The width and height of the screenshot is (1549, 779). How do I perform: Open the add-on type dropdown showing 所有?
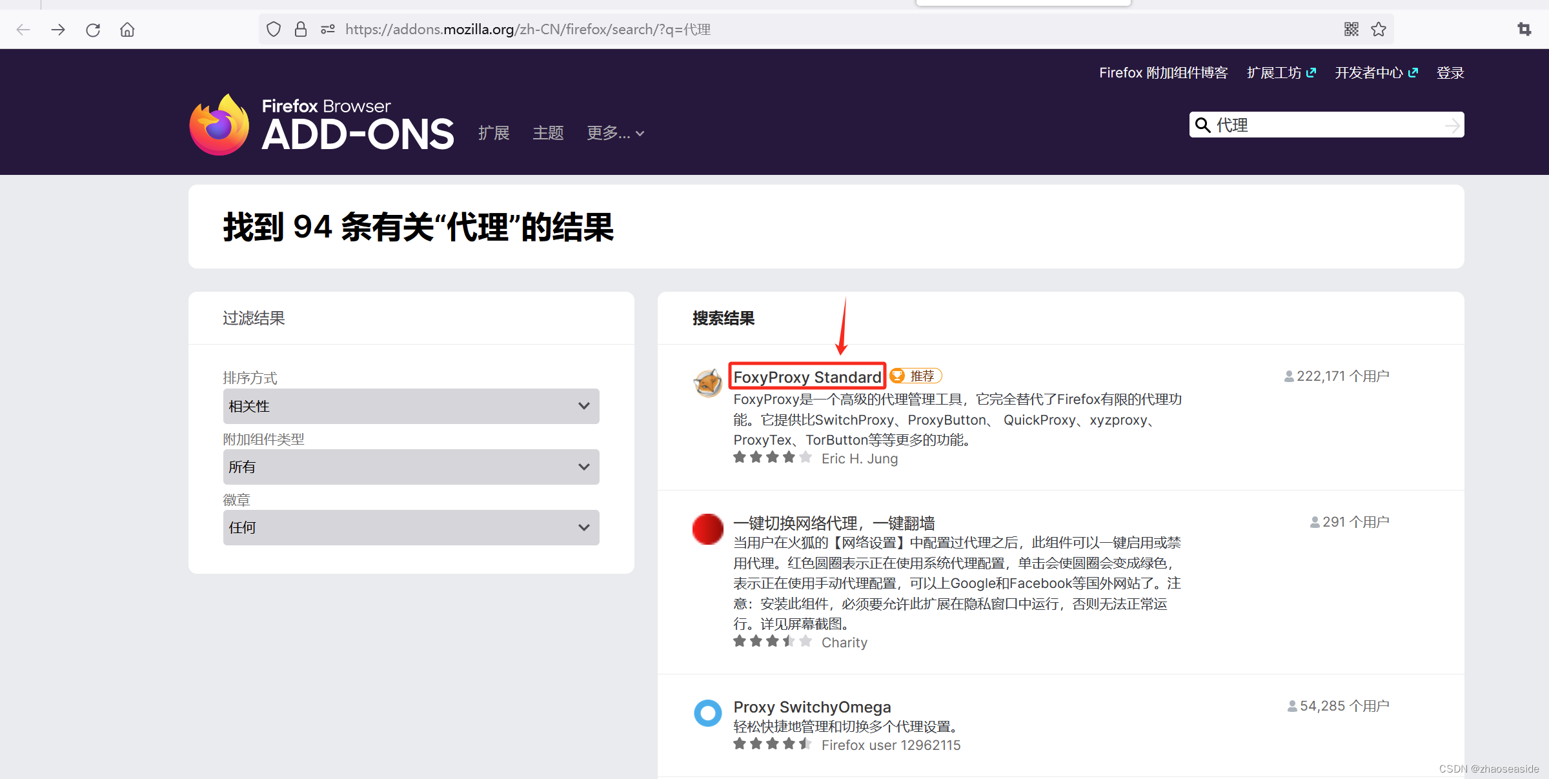(x=411, y=467)
